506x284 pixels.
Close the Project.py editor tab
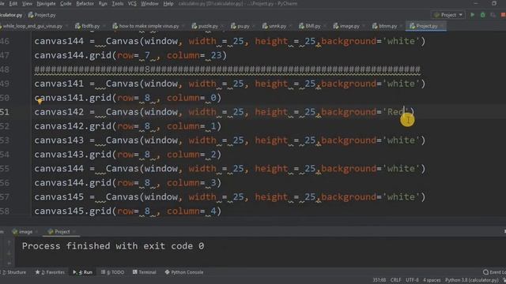(442, 26)
